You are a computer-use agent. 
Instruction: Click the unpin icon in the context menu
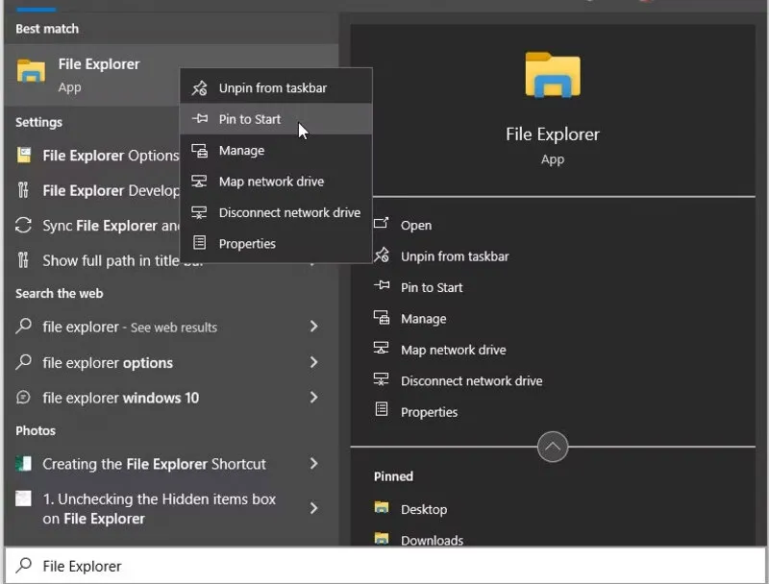[199, 88]
